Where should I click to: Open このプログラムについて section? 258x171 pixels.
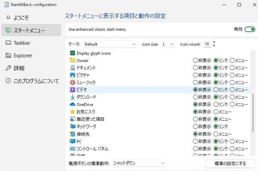tap(31, 80)
